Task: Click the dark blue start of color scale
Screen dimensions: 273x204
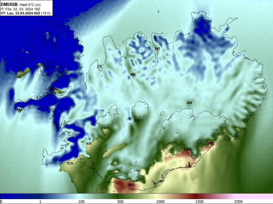Action: pyautogui.click(x=10, y=196)
